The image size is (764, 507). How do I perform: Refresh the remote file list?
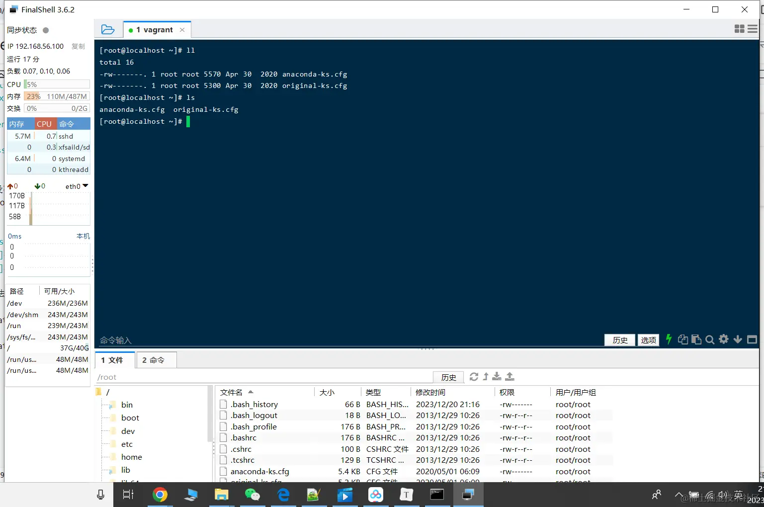[474, 377]
